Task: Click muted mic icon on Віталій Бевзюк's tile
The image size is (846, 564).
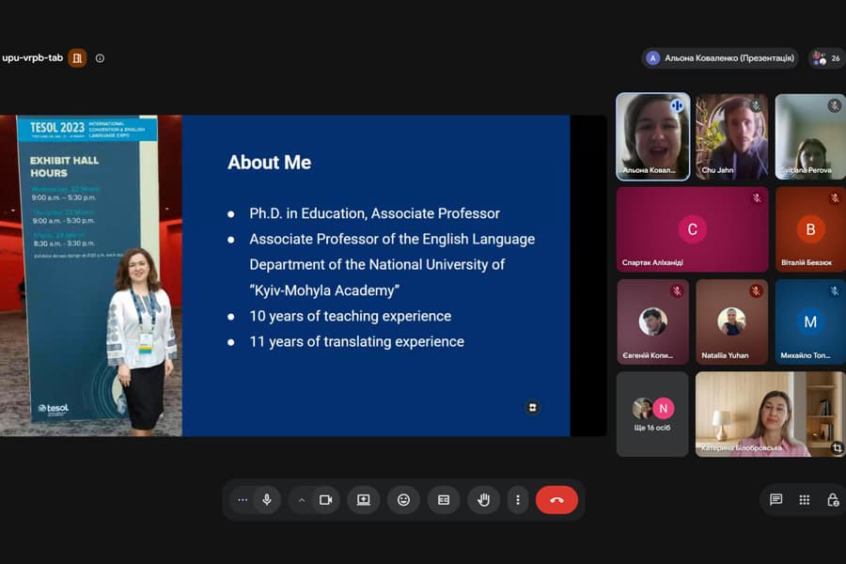Action: [x=835, y=198]
